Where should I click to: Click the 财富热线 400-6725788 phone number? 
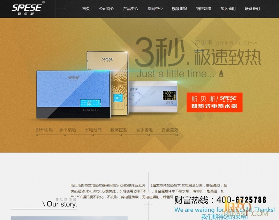220,200
